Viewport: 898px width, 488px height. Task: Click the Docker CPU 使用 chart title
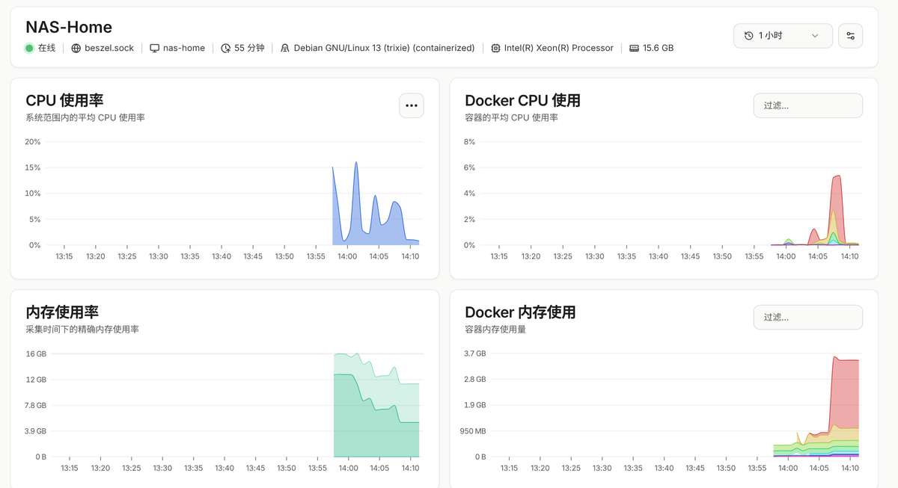522,101
